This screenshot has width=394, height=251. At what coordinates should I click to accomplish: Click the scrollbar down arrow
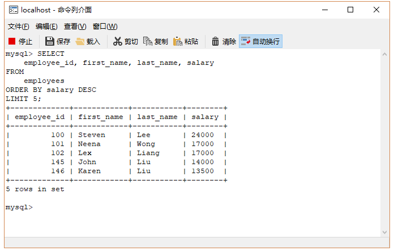coord(384,232)
